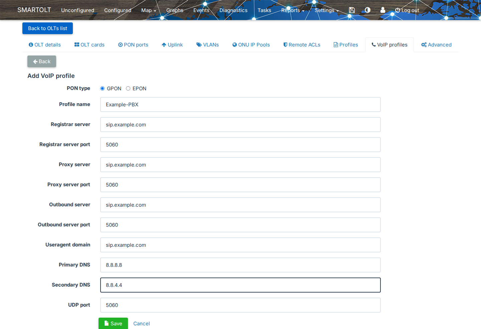Expand the Settings dropdown menu
This screenshot has width=481, height=329.
(327, 10)
